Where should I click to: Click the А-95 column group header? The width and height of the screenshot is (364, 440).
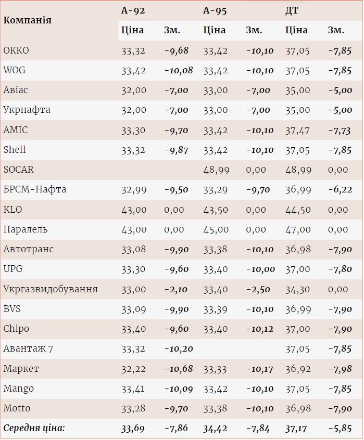point(215,10)
